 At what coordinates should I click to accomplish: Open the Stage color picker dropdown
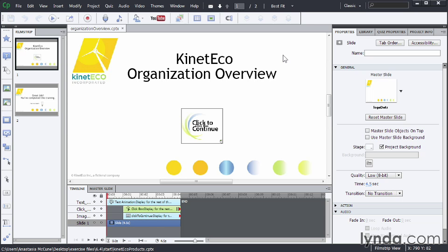tap(370, 147)
